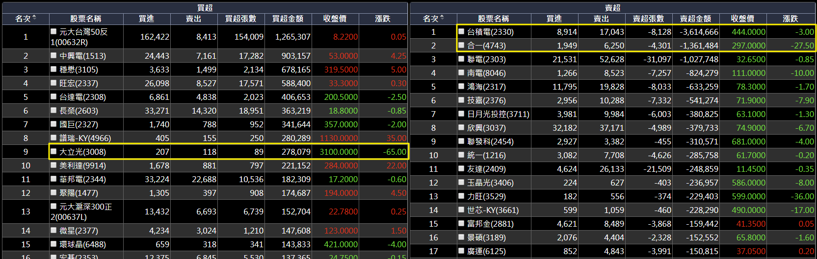Click the 買進 value 162,422

pyautogui.click(x=155, y=37)
